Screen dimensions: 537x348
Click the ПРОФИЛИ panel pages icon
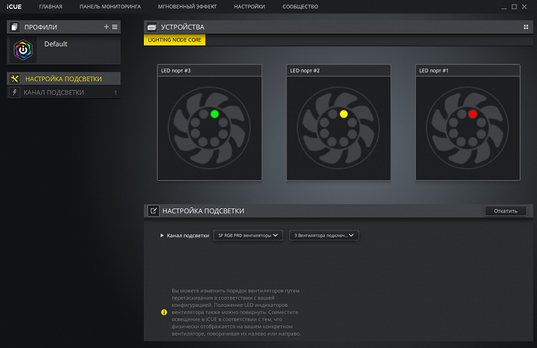click(14, 27)
